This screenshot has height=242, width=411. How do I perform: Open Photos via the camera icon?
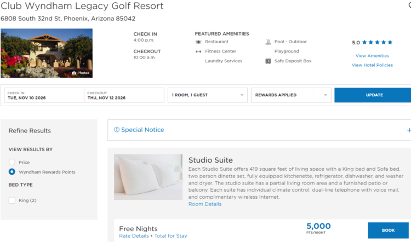pos(74,73)
